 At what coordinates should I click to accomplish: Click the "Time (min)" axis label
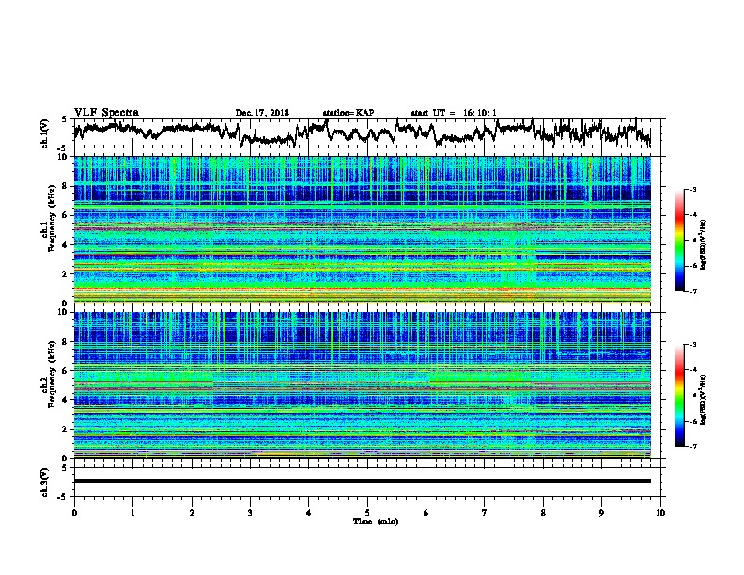click(x=376, y=521)
